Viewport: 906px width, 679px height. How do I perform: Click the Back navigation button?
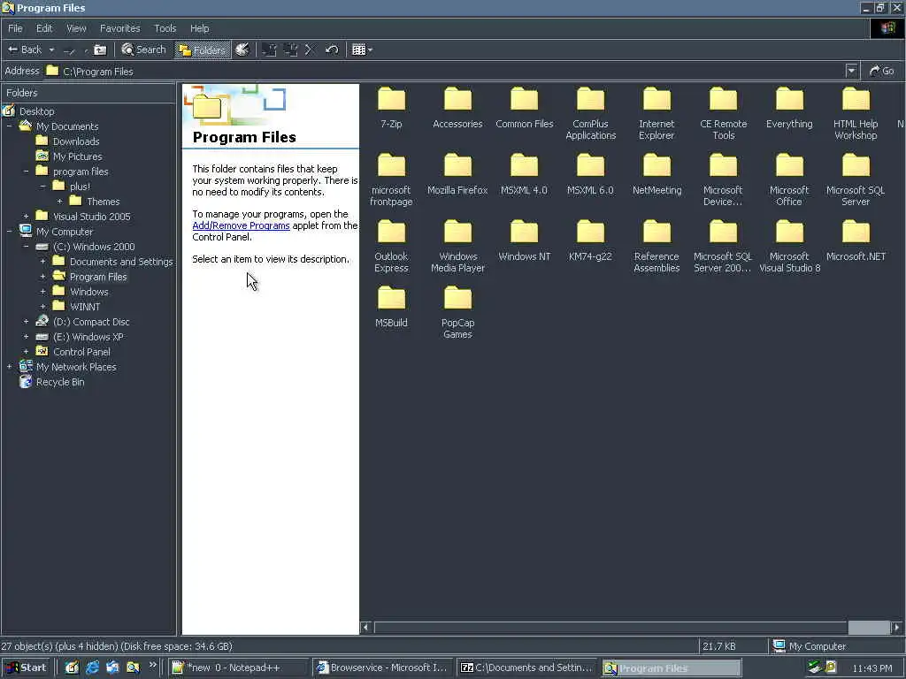(24, 50)
